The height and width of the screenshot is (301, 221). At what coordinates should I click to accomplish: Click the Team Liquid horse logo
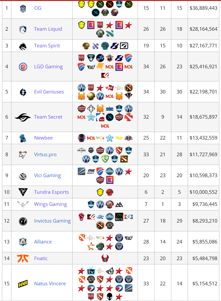(23, 29)
